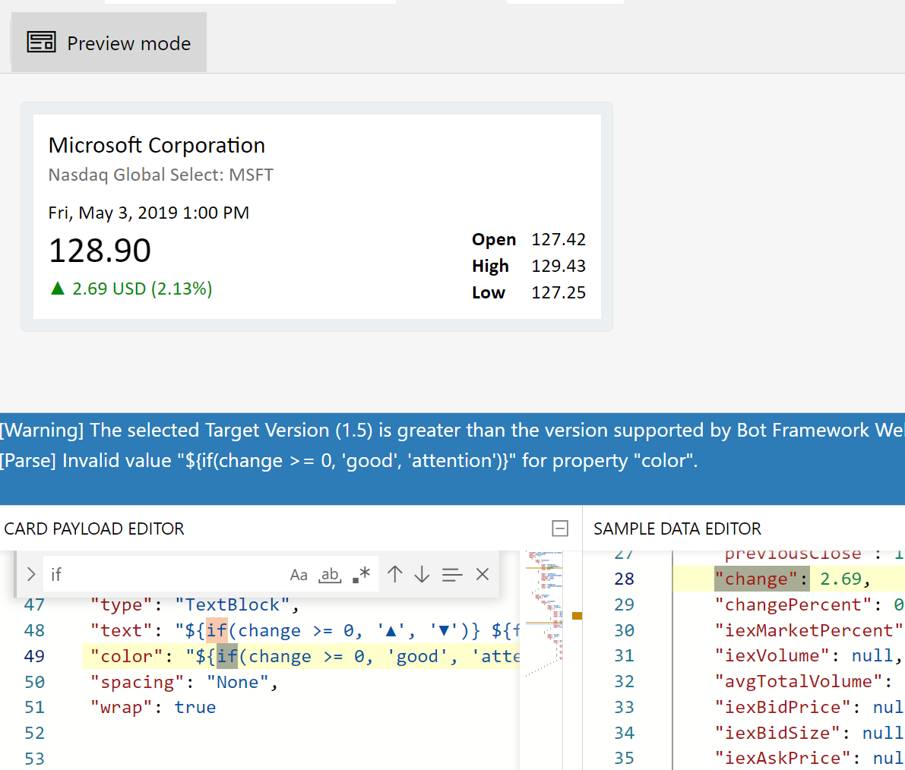The height and width of the screenshot is (770, 905).
Task: Click the Preview mode tab
Action: (x=108, y=43)
